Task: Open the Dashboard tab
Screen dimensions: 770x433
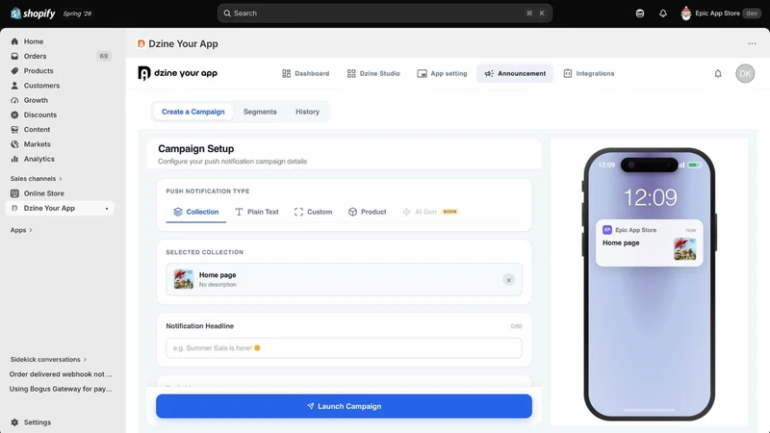Action: [305, 74]
